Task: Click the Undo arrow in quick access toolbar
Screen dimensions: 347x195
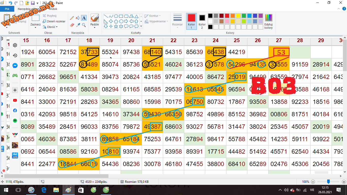Action: [x=10, y=3]
